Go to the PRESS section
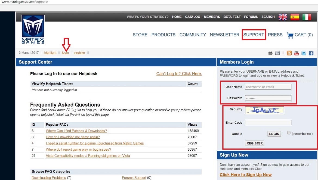This screenshot has height=180, width=318. (x=275, y=35)
